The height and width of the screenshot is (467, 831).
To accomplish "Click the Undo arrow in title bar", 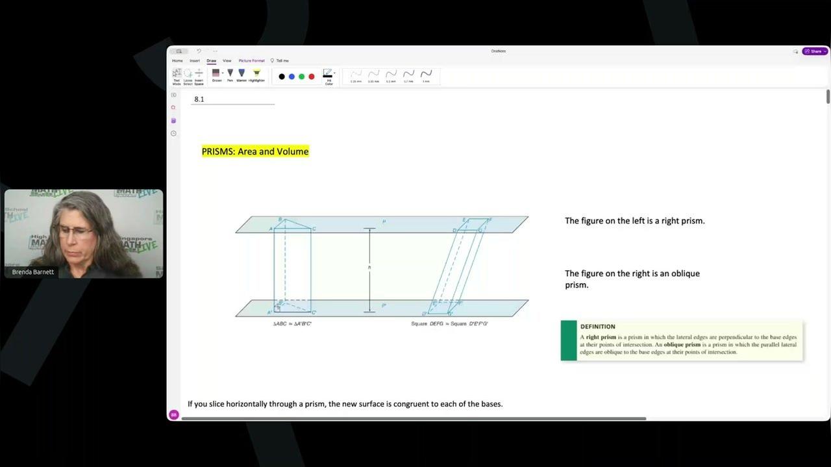I will [x=199, y=51].
